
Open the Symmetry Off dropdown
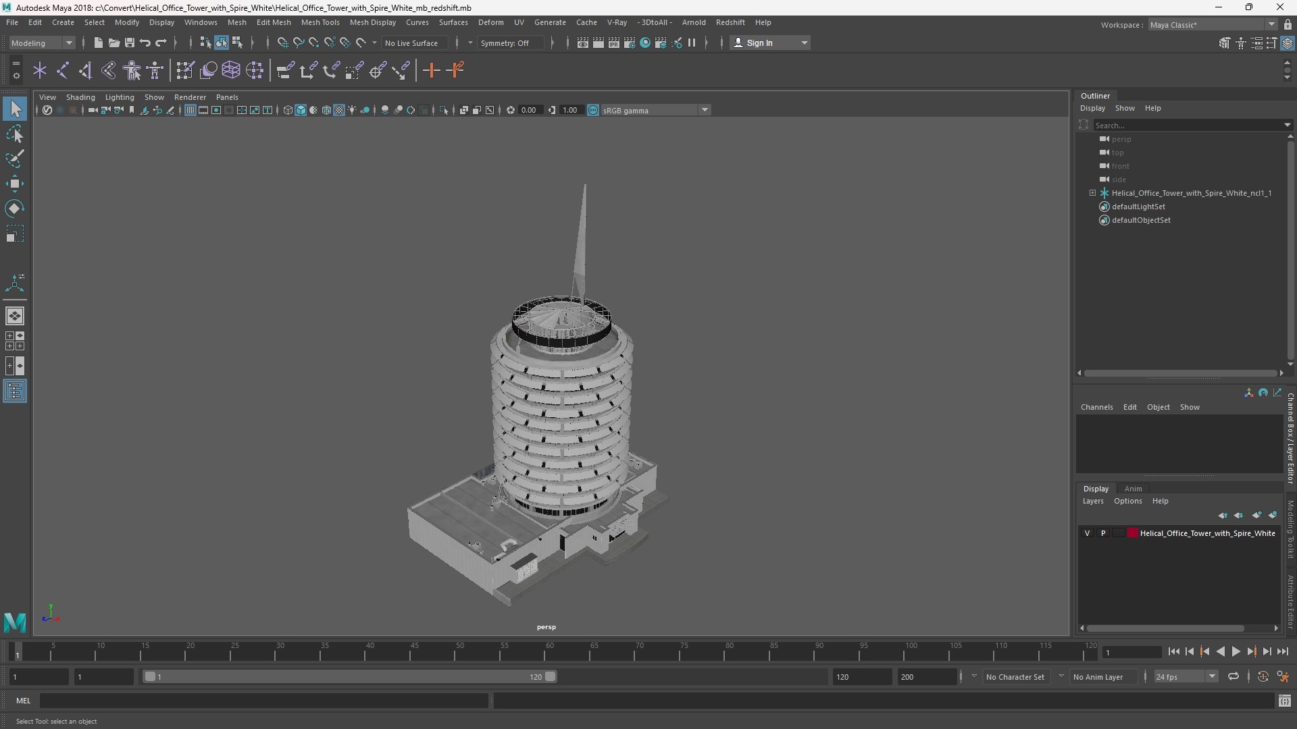510,43
